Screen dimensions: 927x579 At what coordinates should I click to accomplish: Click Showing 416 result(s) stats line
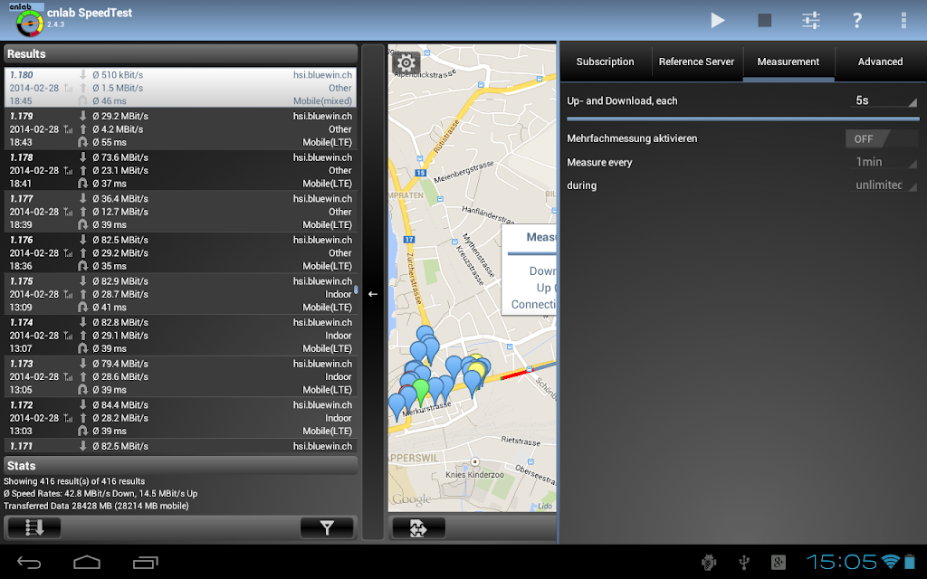74,481
